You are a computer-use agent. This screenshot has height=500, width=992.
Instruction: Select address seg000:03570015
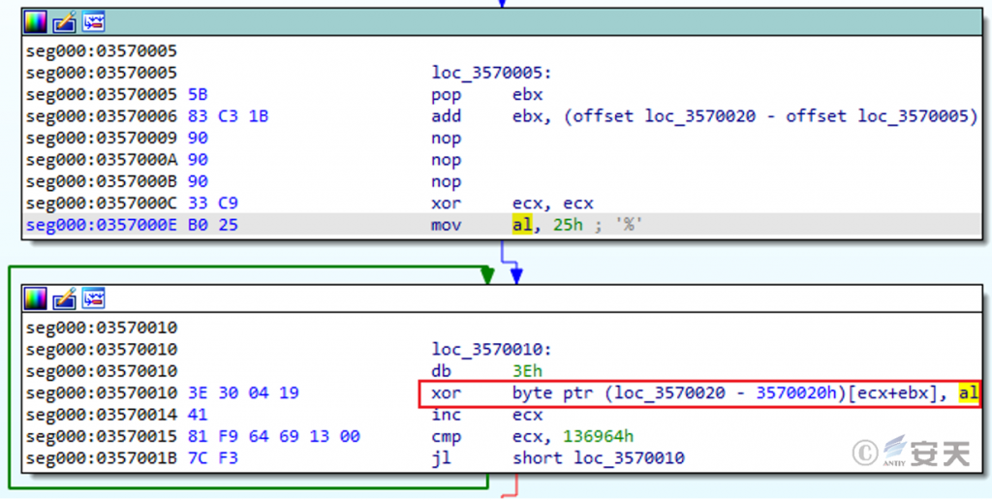coord(101,437)
